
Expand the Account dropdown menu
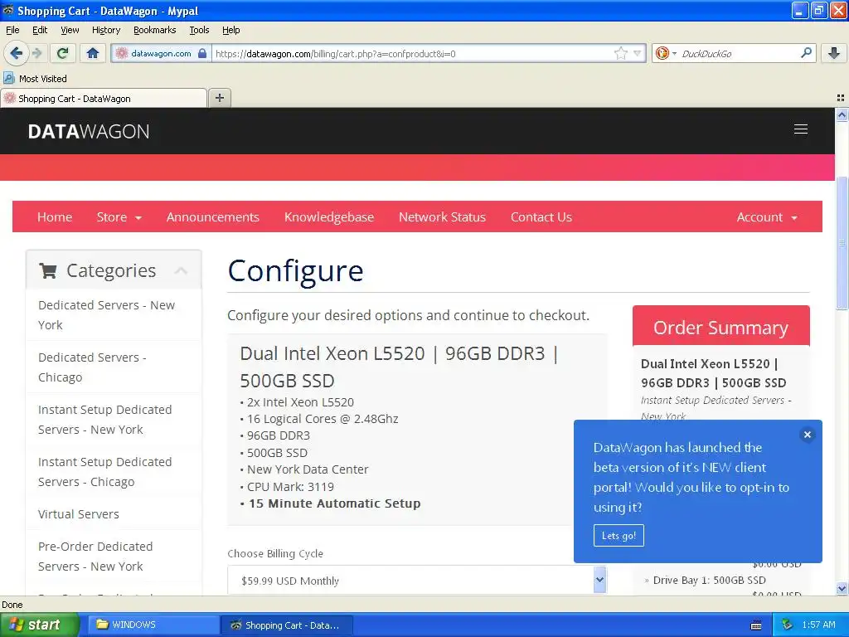tap(767, 216)
